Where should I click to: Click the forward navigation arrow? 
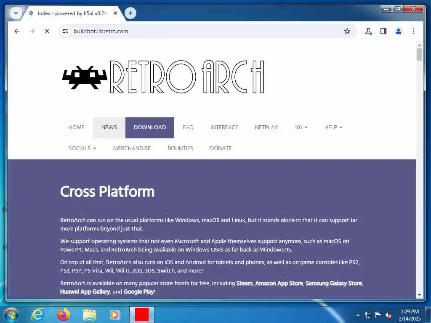32,31
